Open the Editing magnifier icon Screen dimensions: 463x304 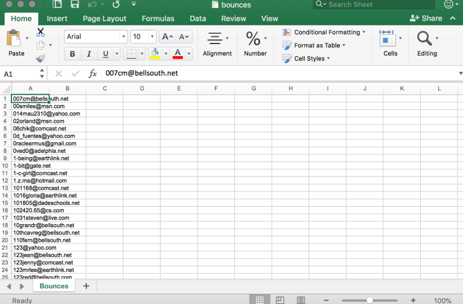[x=424, y=40]
